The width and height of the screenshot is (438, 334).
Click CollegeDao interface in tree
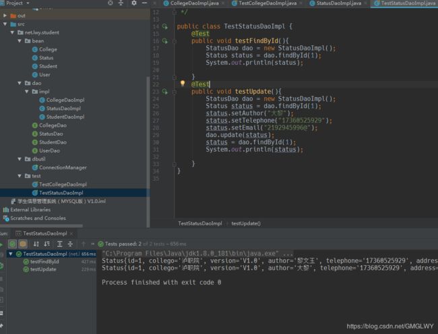[53, 126]
